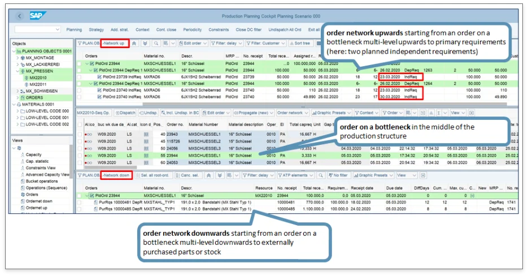Tick select-all checkbox in Seq.Op. table header
The image size is (528, 276).
click(80, 124)
